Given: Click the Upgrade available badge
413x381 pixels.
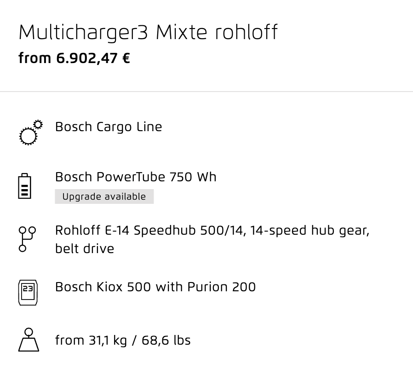Looking at the screenshot, I should click(104, 196).
